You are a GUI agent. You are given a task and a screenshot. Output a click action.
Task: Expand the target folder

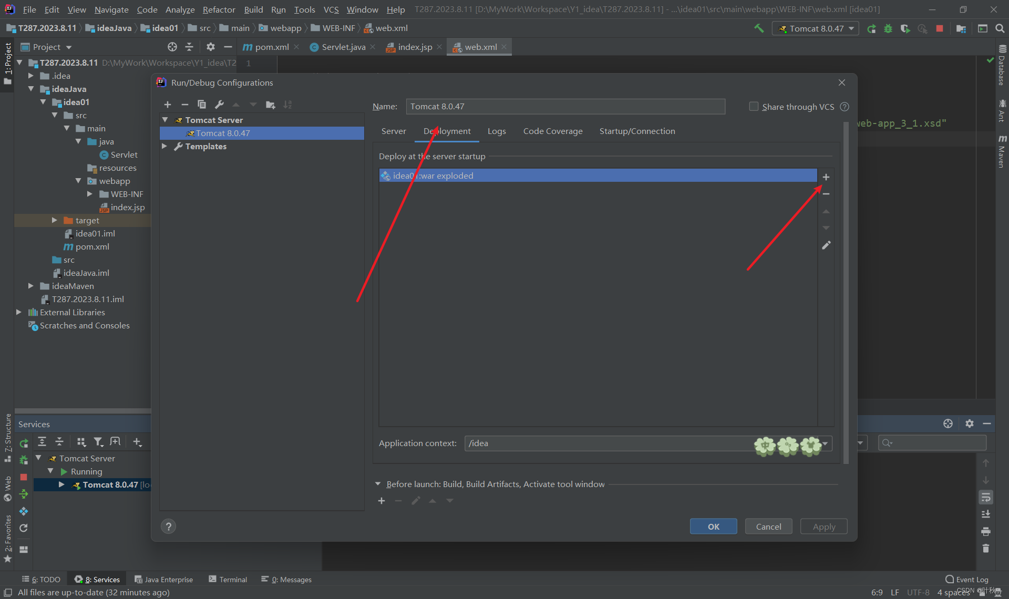[55, 220]
